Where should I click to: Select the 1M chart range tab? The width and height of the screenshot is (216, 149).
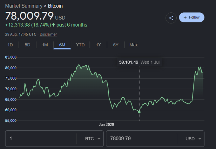point(45,45)
